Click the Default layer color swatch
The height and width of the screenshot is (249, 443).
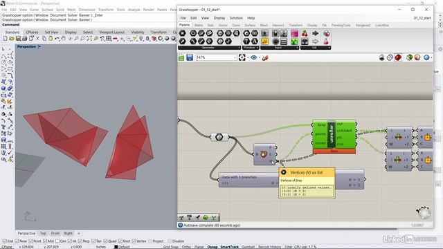tap(116, 247)
